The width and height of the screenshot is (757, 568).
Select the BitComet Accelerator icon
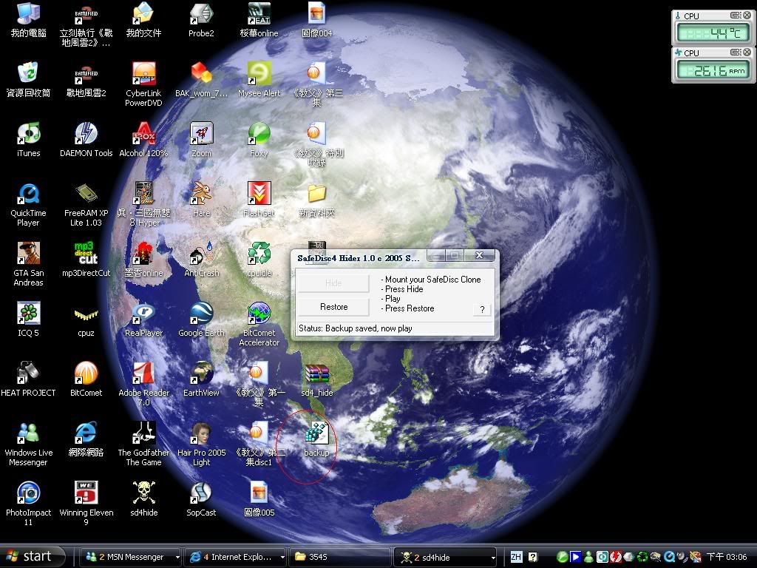tap(259, 314)
